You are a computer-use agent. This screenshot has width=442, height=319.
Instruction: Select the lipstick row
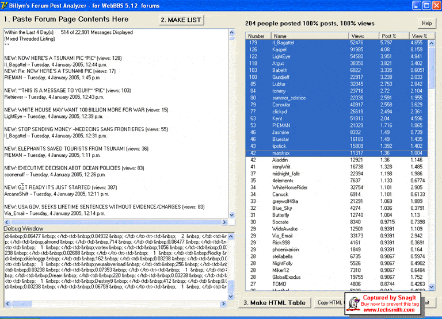pos(337,146)
